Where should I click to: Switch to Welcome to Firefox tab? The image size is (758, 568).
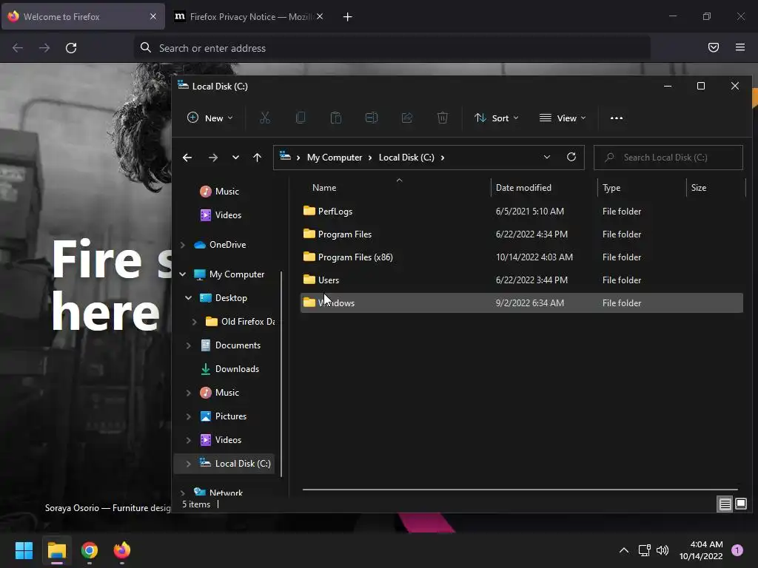click(x=83, y=16)
